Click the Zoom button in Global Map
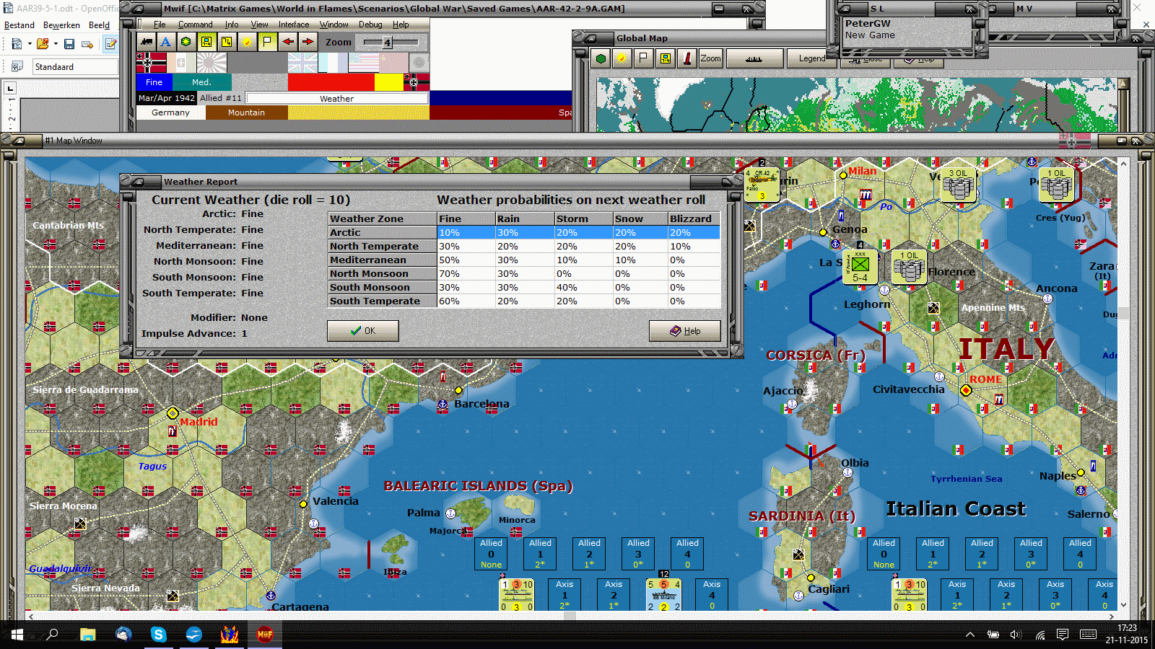Screen dimensions: 1155x649 [x=710, y=58]
